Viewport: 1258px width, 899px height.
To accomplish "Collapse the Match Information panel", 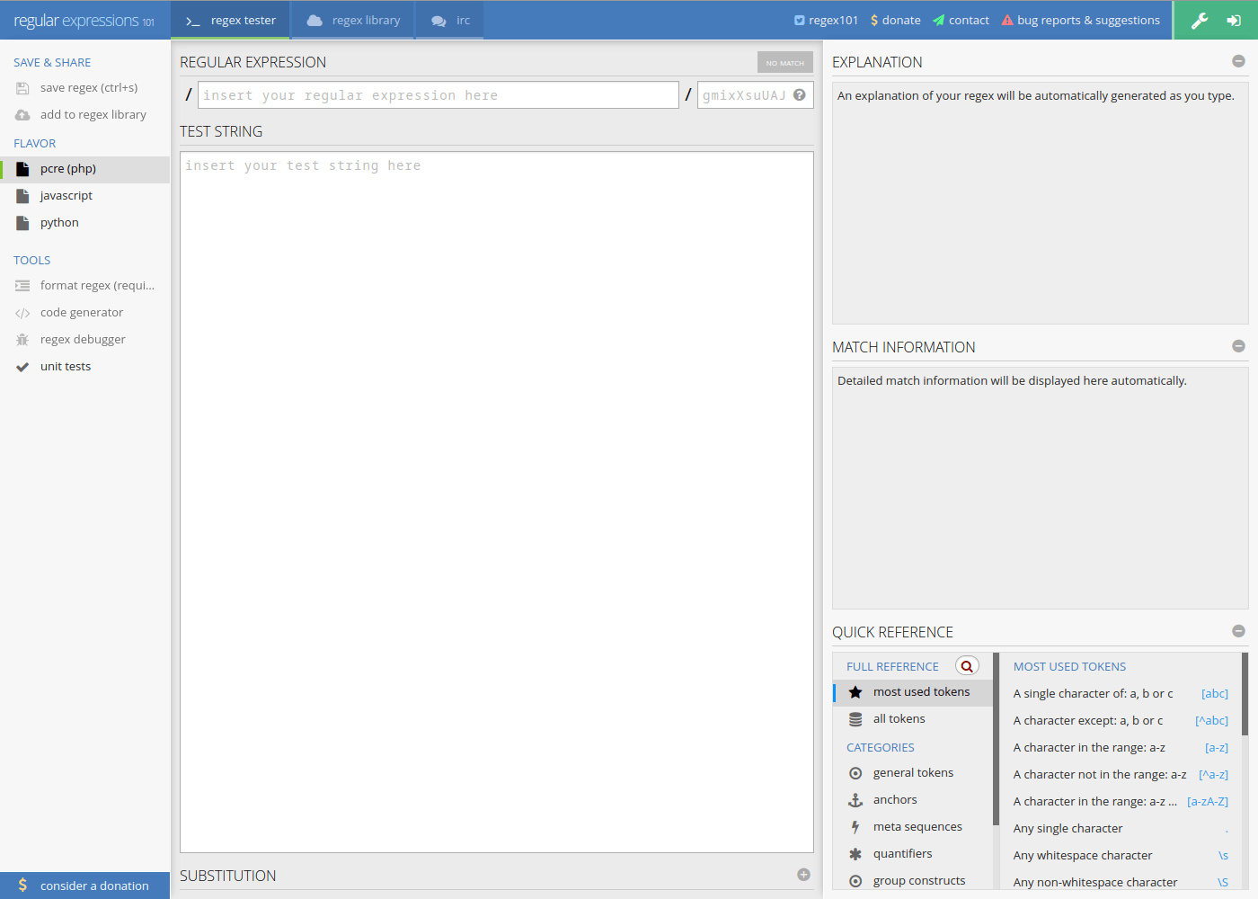I will point(1238,345).
